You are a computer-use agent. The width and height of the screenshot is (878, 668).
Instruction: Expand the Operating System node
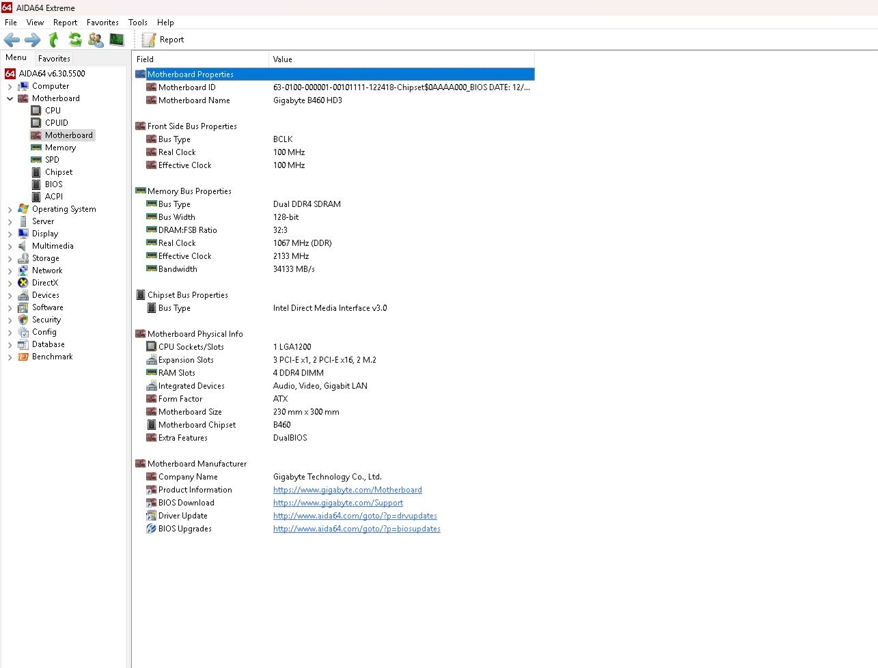click(10, 210)
